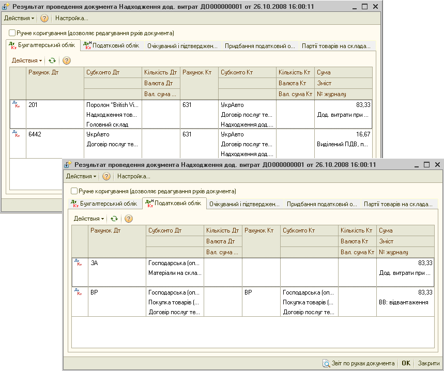Click Дт/Кт icon of row ЗА in front window
Image resolution: width=444 pixels, height=371 pixels.
[x=78, y=262]
